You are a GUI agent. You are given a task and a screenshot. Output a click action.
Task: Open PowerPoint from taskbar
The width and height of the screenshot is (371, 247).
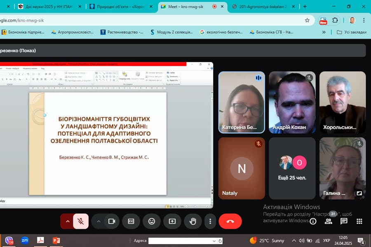click(x=56, y=240)
